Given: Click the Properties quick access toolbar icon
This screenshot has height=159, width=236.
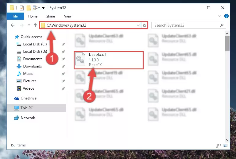Looking at the screenshot, I should (22, 8).
